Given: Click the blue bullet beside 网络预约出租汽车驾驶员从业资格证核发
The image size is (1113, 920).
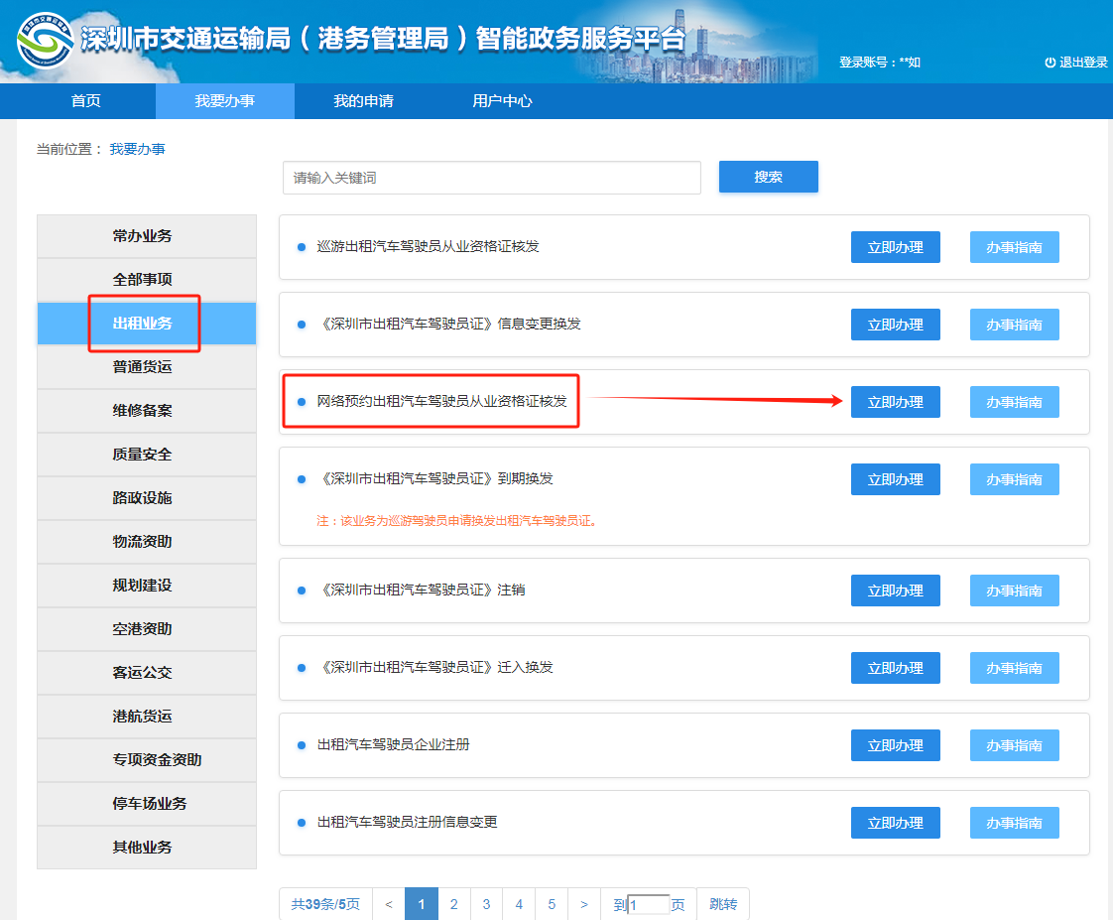Looking at the screenshot, I should point(301,401).
